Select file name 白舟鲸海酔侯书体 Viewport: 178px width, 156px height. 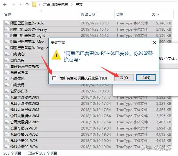24,67
